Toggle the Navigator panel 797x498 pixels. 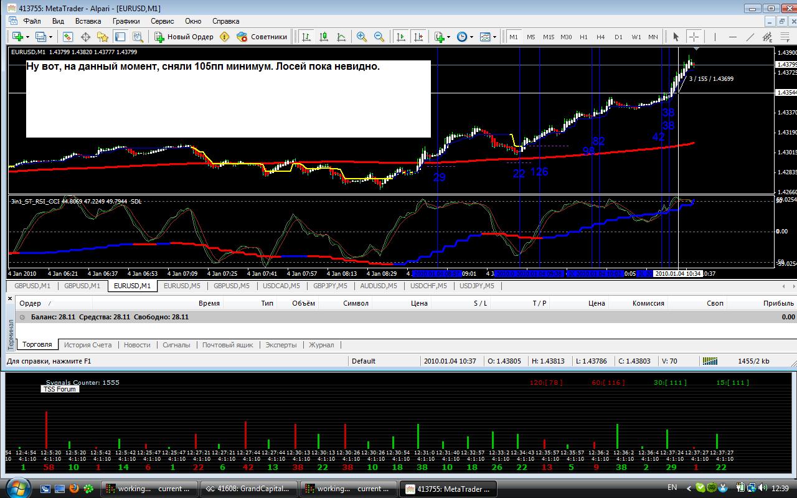(x=103, y=37)
